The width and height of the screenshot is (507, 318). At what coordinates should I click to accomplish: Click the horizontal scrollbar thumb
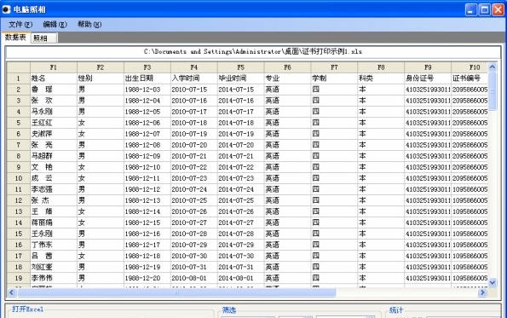176,292
